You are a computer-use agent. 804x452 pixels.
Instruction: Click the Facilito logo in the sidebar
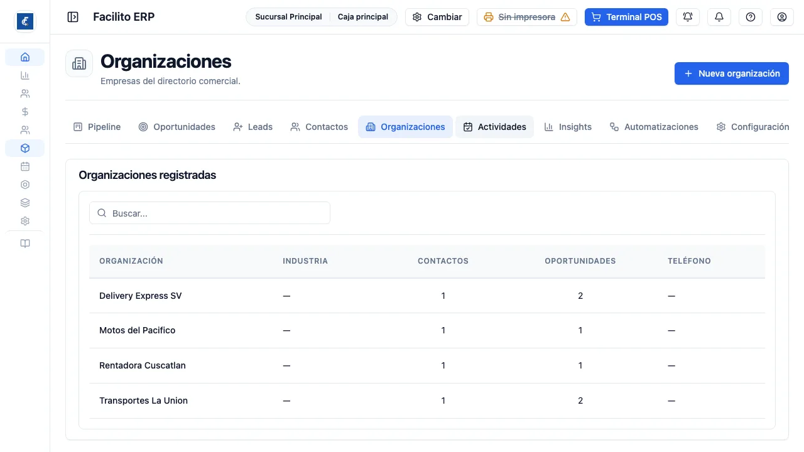coord(25,21)
